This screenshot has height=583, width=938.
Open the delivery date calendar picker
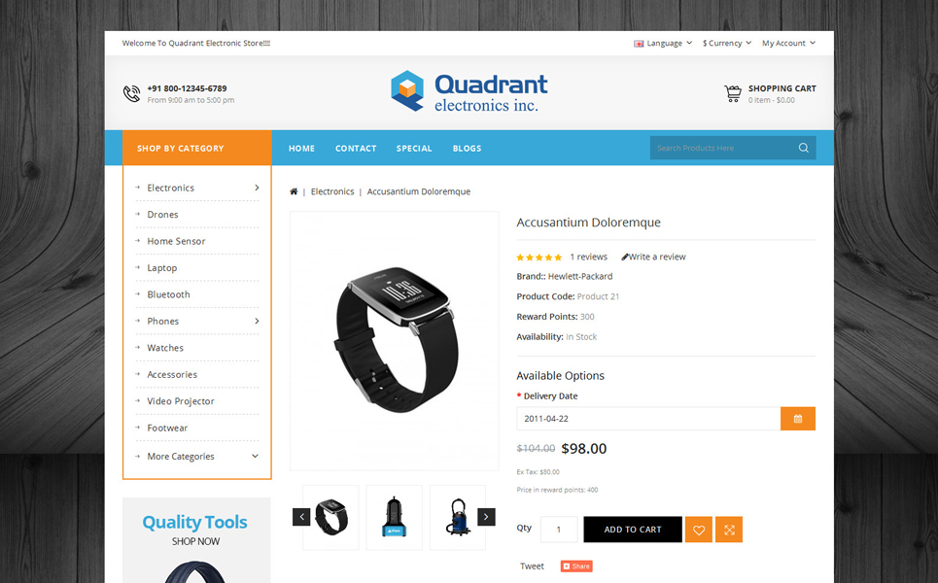[797, 419]
